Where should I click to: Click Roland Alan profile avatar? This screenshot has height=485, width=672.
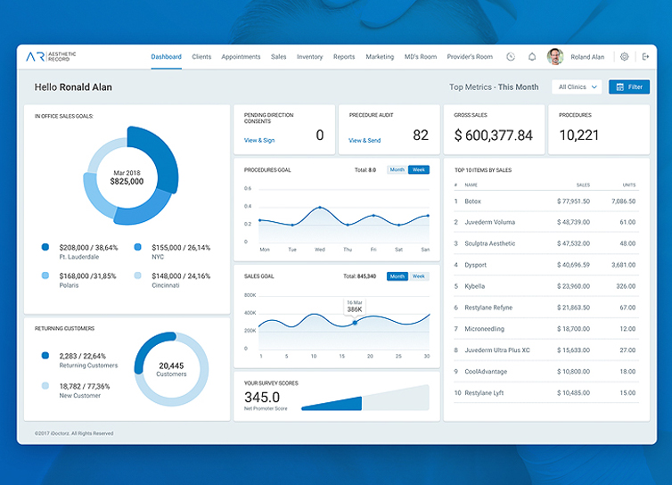pyautogui.click(x=555, y=56)
